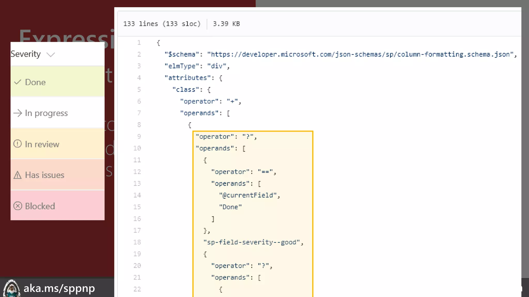Click line number 18 in the gutter
This screenshot has height=297, width=529.
coord(137,242)
